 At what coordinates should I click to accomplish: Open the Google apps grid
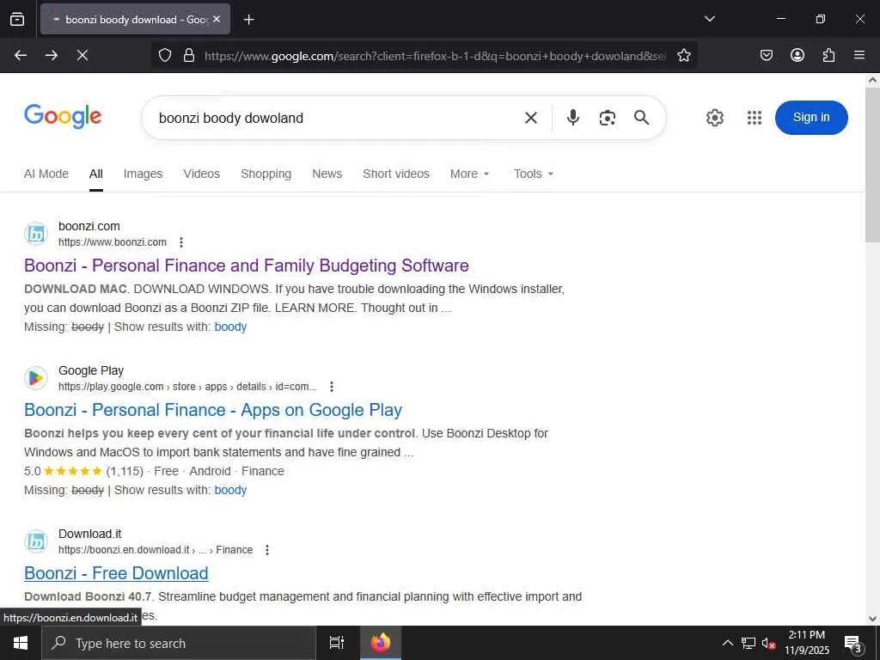[x=755, y=117]
